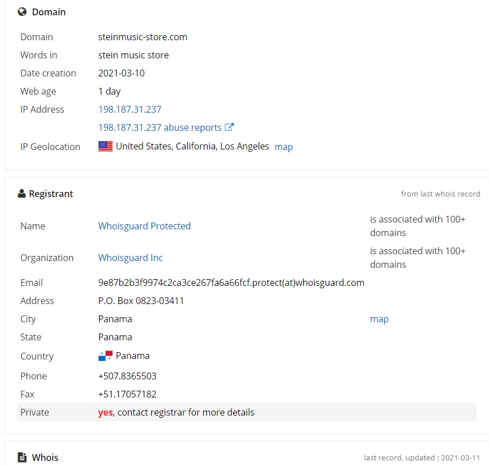The image size is (489, 466).
Task: Click the phone number +507.8365503
Action: click(127, 376)
